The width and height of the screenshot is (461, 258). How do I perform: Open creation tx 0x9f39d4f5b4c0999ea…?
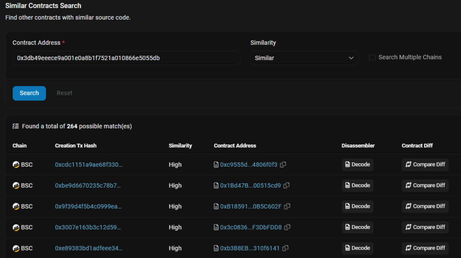(88, 207)
